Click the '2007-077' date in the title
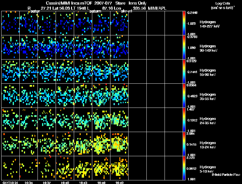This screenshot has height=184, width=242. pos(103,3)
